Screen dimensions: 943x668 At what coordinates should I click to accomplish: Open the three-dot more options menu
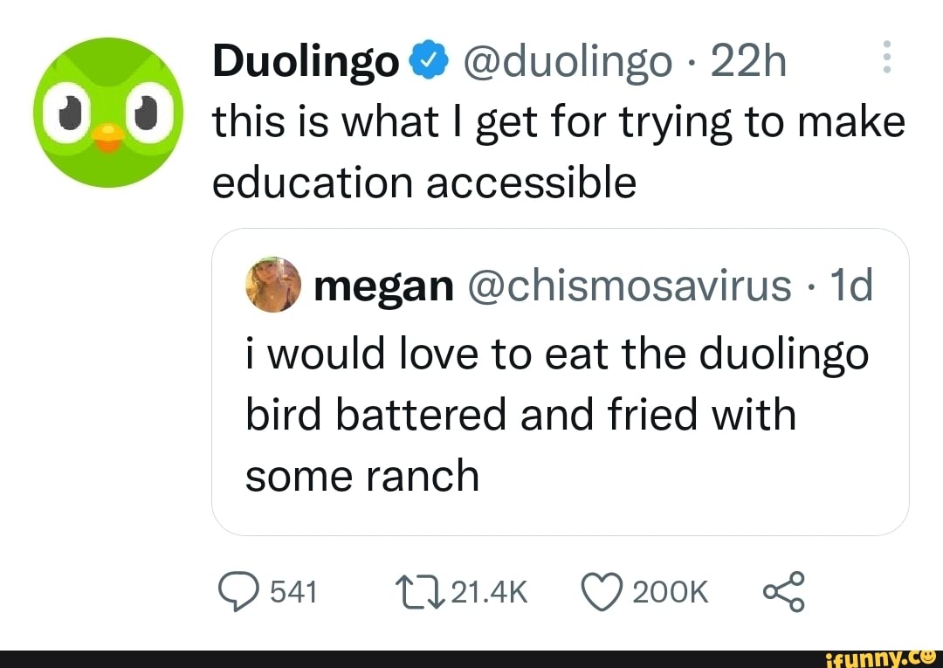coord(887,59)
